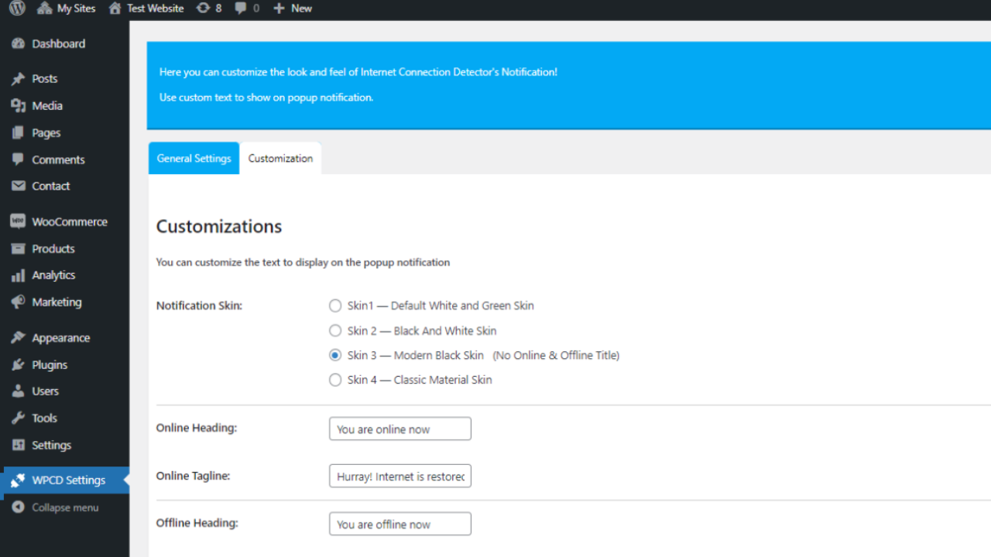991x557 pixels.
Task: Go to Posts in the sidebar
Action: click(45, 79)
